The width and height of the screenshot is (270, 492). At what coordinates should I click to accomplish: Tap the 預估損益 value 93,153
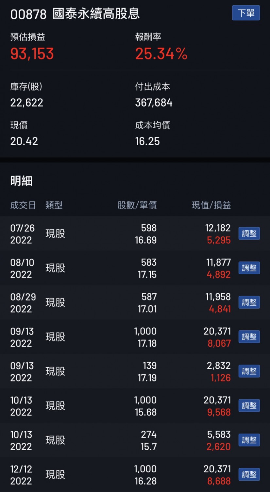[32, 54]
